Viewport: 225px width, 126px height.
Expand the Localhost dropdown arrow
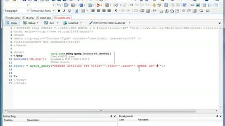[81, 23]
